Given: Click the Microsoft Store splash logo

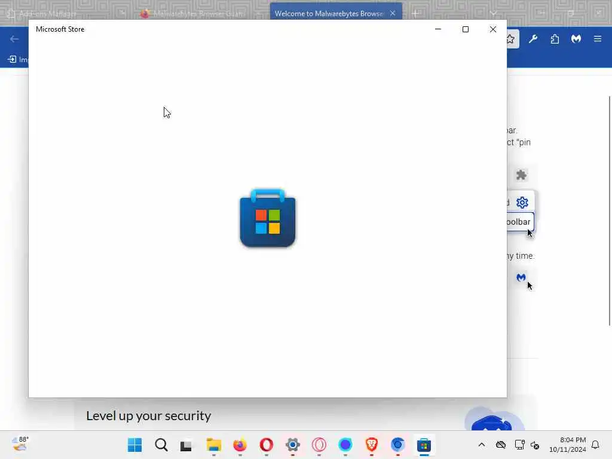Looking at the screenshot, I should click(268, 218).
